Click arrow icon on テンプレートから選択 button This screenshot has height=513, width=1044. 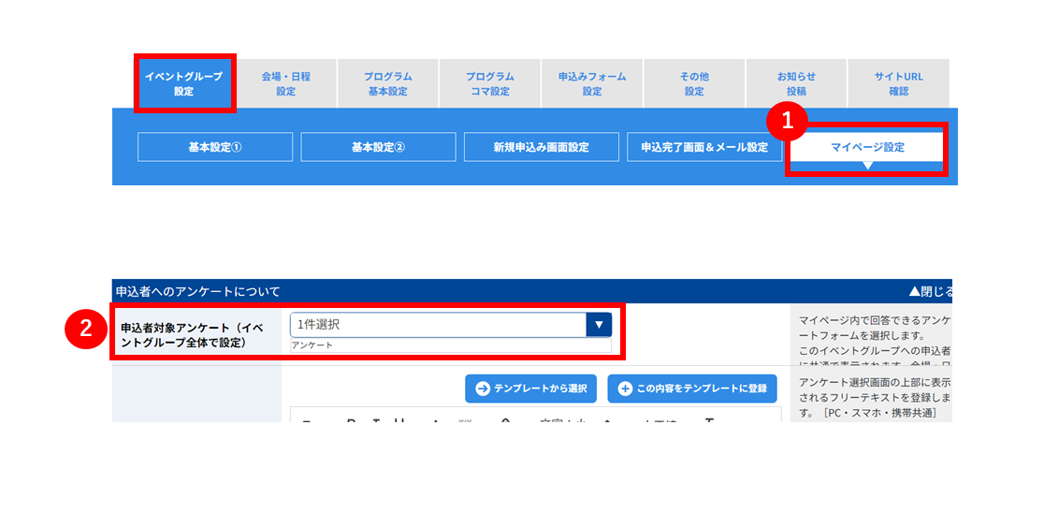point(483,388)
